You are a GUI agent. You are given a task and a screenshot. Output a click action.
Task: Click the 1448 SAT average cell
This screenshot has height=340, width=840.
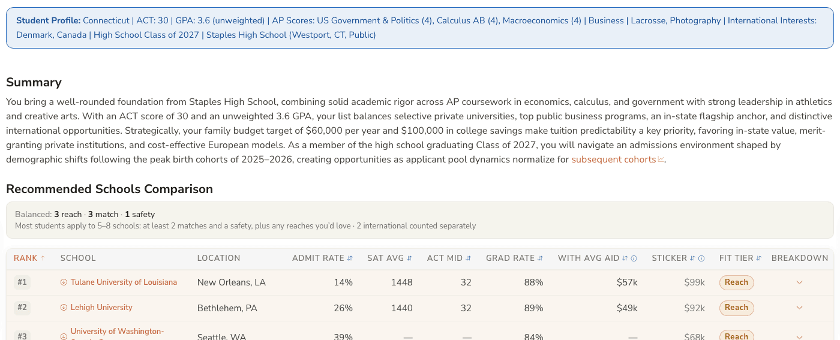(x=402, y=282)
